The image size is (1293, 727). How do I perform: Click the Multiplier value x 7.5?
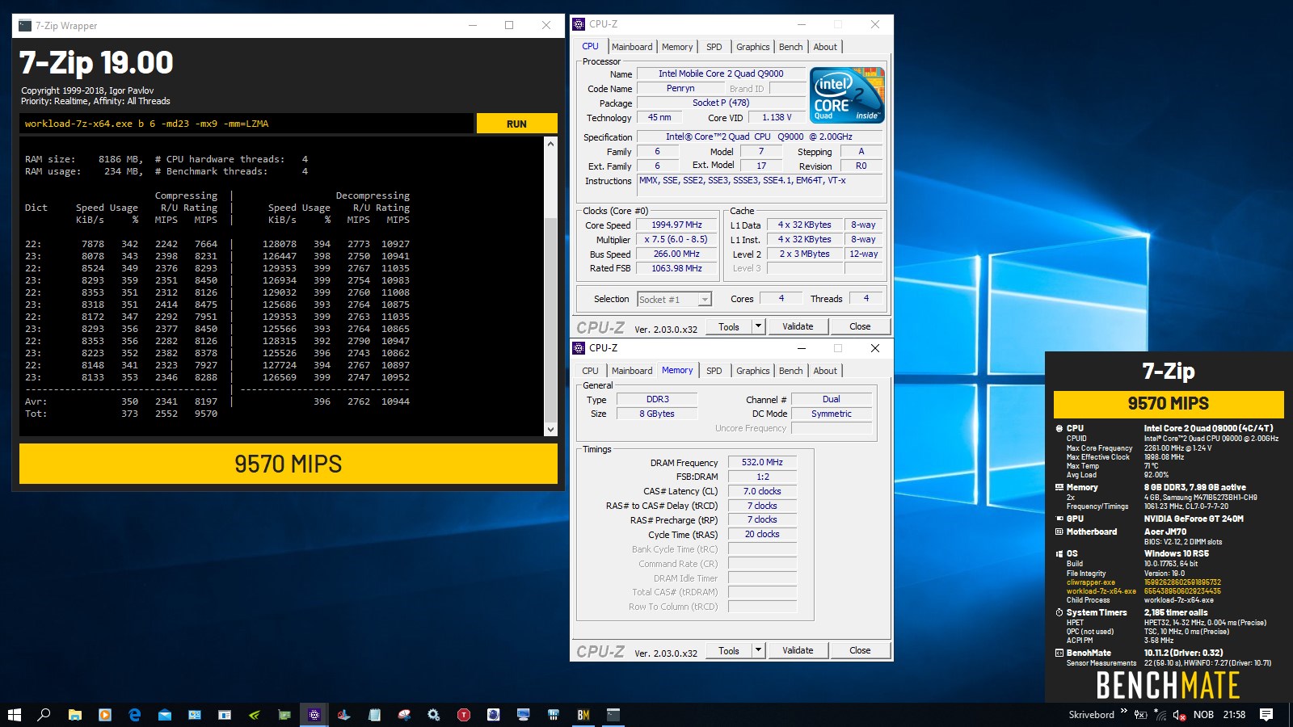click(676, 240)
